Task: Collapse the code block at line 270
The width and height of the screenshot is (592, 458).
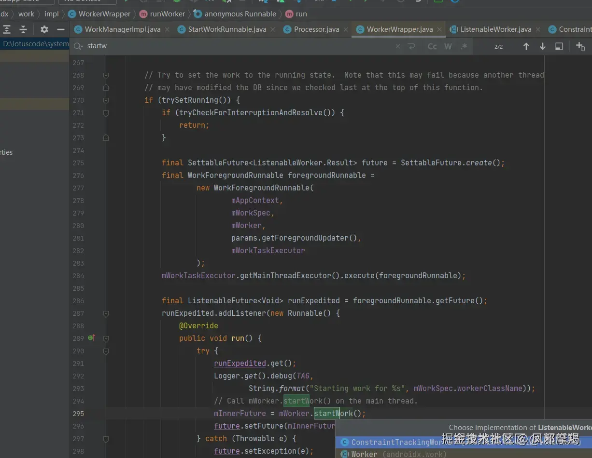Action: tap(106, 100)
